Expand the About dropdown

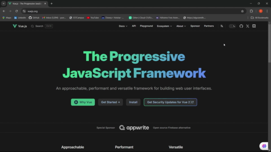click(181, 26)
